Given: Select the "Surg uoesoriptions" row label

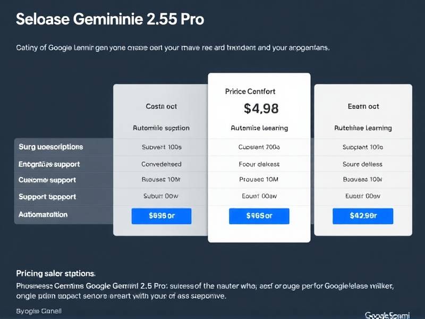Looking at the screenshot, I should [x=51, y=146].
